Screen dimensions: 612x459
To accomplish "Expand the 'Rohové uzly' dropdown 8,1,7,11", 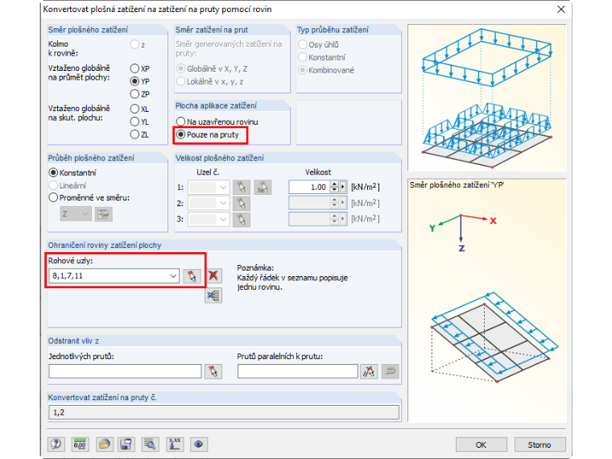I will [173, 276].
